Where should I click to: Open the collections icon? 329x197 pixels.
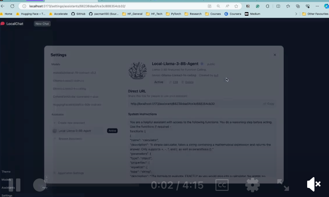coord(298,6)
